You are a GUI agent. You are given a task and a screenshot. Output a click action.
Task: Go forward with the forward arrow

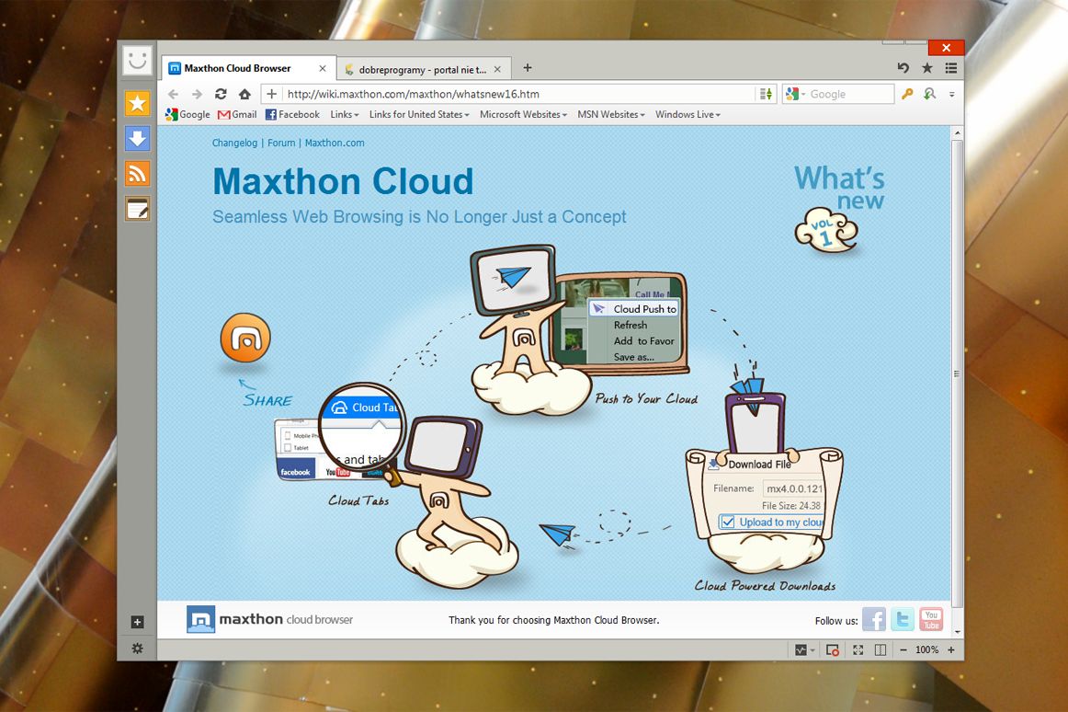pyautogui.click(x=197, y=94)
